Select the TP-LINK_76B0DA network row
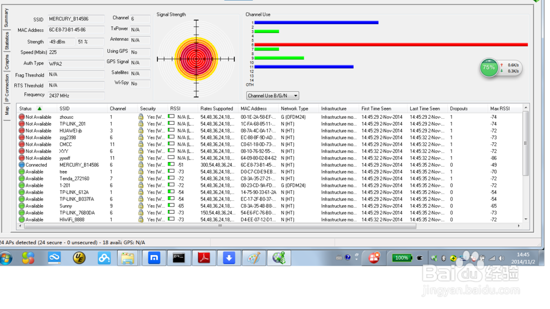Screen dimensions: 550x309 tap(269, 213)
